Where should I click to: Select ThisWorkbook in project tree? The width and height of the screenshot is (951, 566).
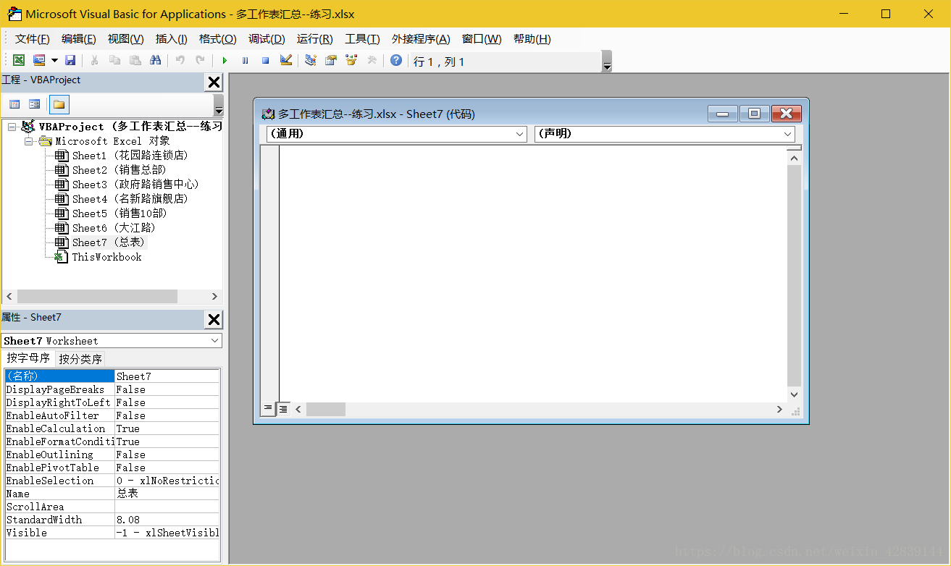click(x=106, y=257)
